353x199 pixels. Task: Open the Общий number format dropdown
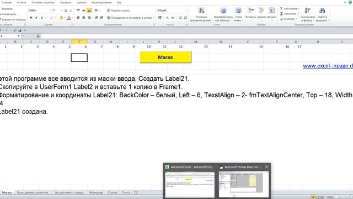point(186,11)
